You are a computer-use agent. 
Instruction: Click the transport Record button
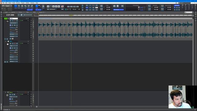pos(62,6)
